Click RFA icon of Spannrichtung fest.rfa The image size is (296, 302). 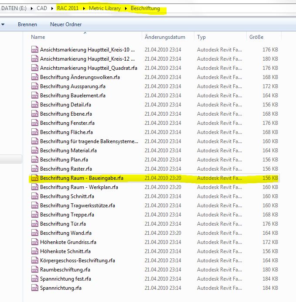point(34,279)
